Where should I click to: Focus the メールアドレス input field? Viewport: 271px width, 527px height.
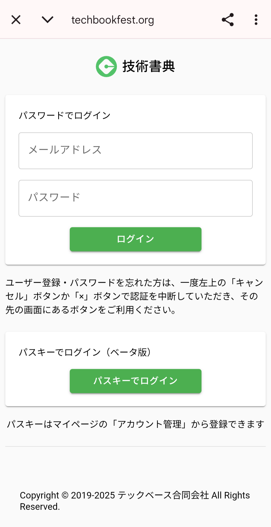point(135,151)
